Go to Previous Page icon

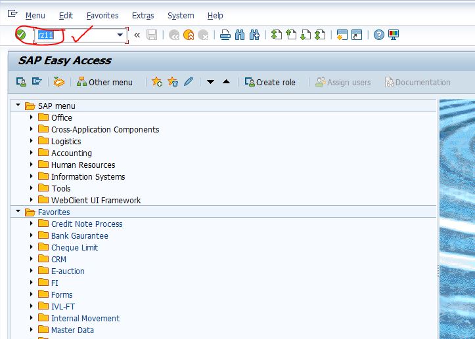pyautogui.click(x=291, y=35)
